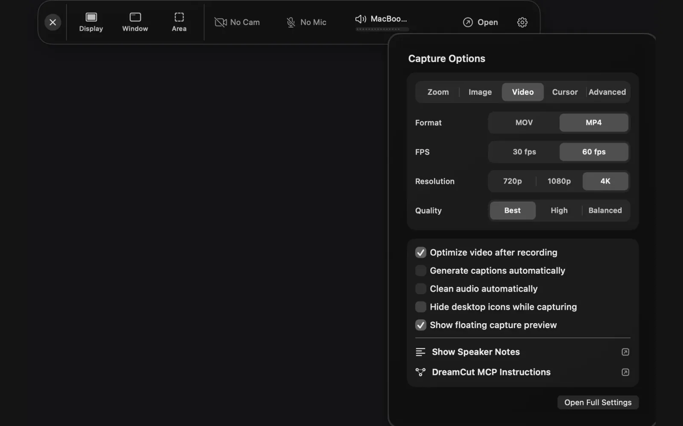The width and height of the screenshot is (683, 426).
Task: Enable Hide desktop icons while capturing
Action: pyautogui.click(x=420, y=307)
